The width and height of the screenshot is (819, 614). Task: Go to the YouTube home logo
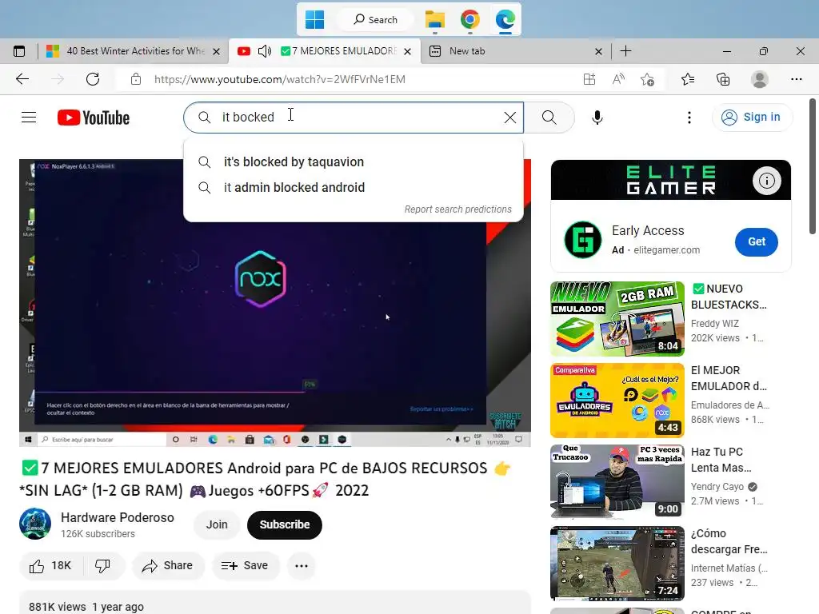pyautogui.click(x=94, y=118)
